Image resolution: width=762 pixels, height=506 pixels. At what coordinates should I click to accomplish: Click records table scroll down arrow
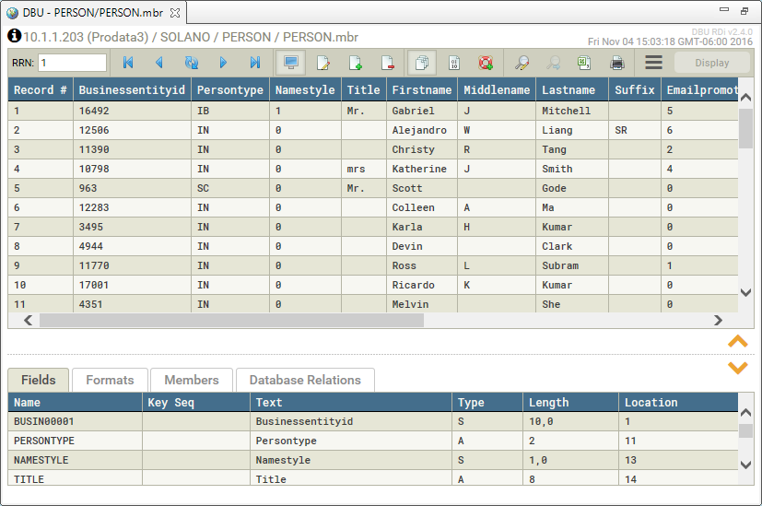click(x=746, y=292)
